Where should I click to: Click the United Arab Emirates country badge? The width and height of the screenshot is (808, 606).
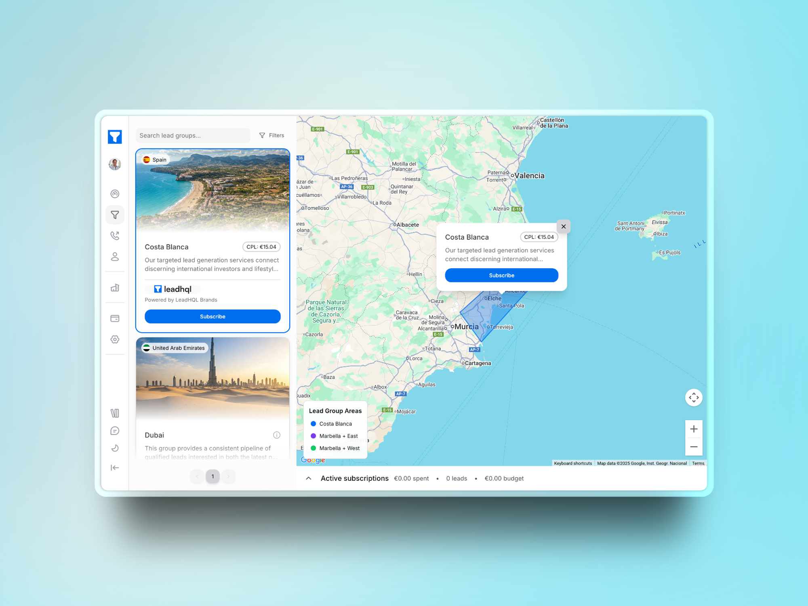(x=175, y=348)
